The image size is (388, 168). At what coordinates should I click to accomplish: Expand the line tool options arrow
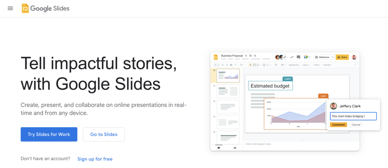coord(270,65)
